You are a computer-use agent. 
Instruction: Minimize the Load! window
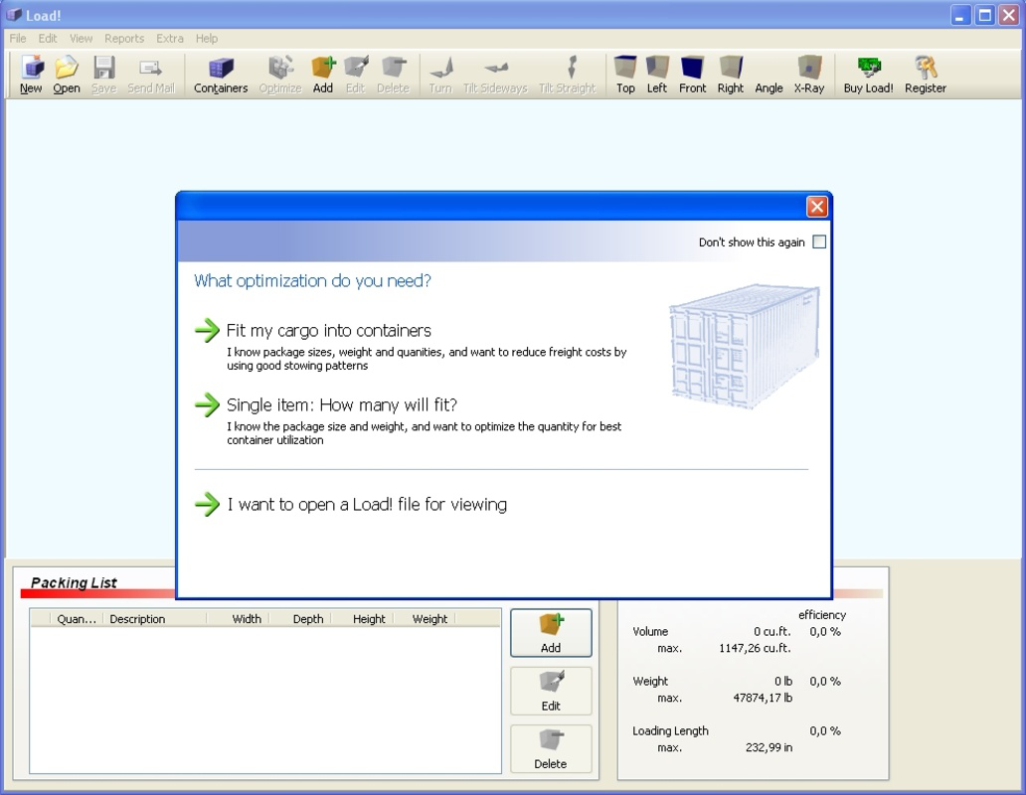point(960,16)
